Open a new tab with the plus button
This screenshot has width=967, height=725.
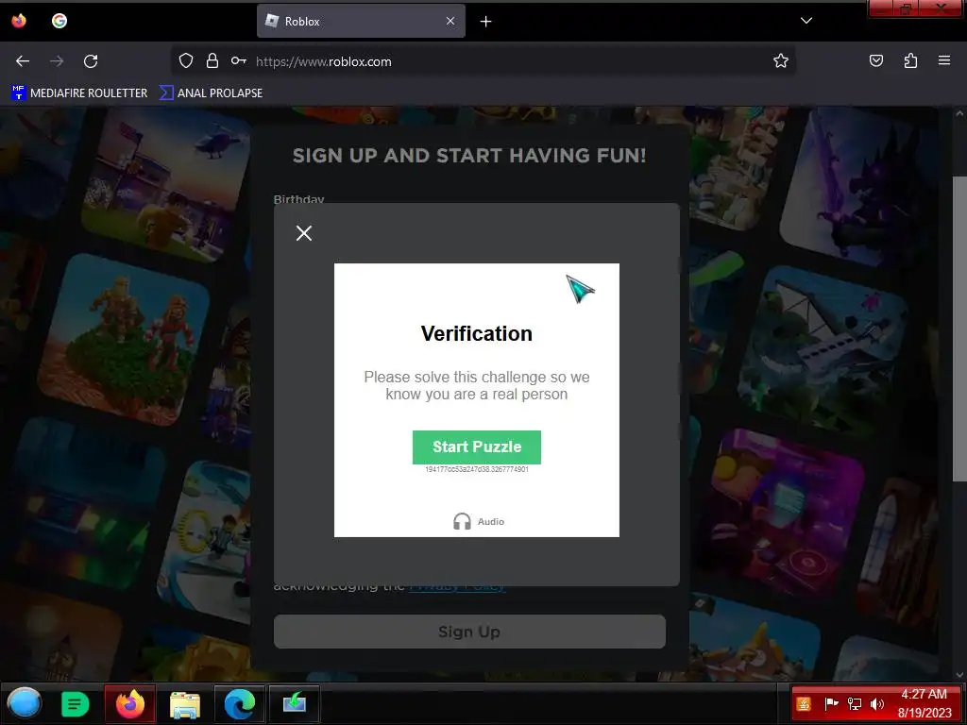pos(486,22)
